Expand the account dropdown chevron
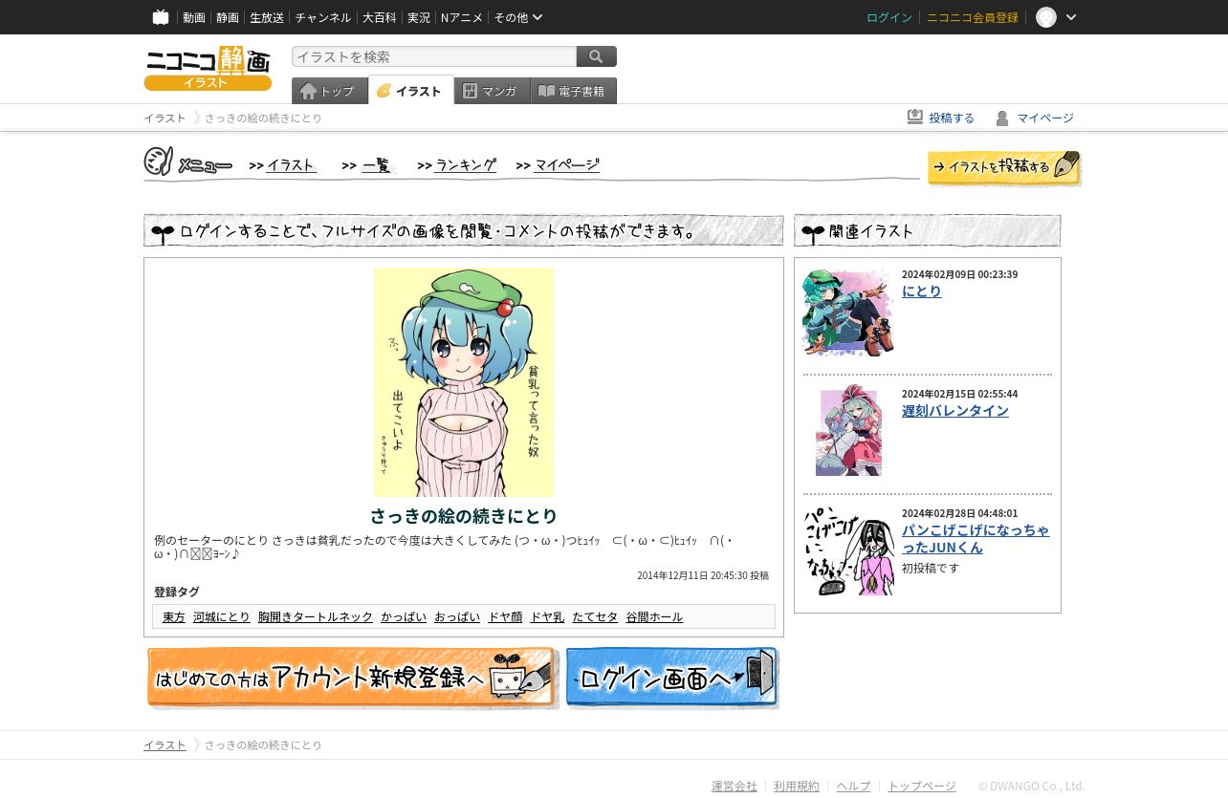 pyautogui.click(x=1071, y=17)
